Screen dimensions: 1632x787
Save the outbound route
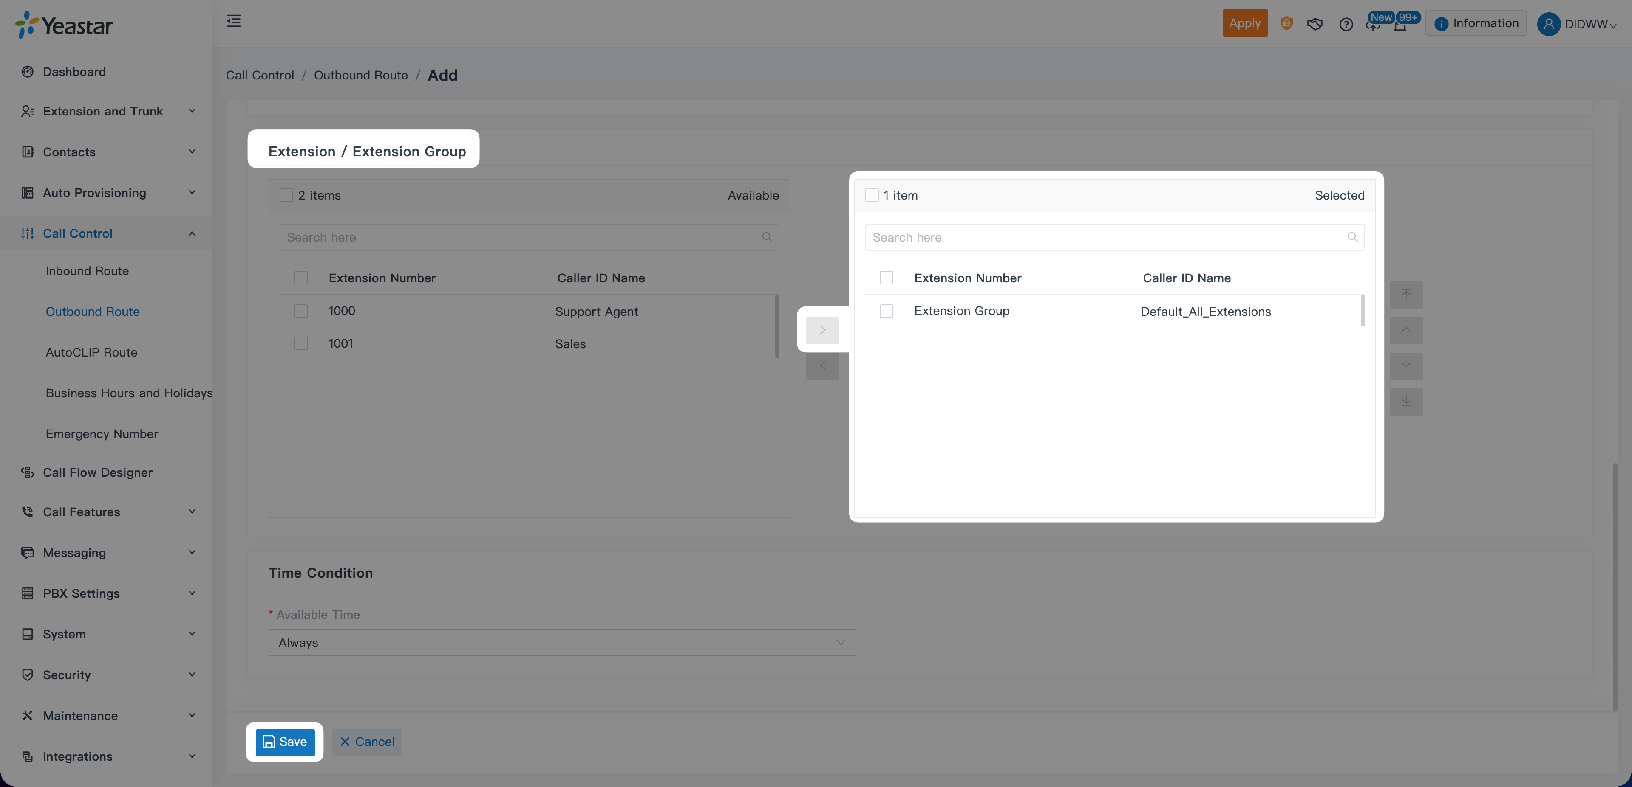[x=284, y=742]
